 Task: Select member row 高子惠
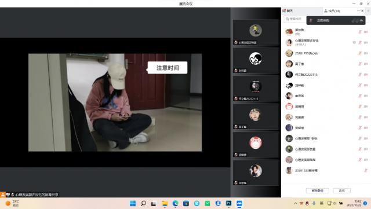(x=326, y=64)
